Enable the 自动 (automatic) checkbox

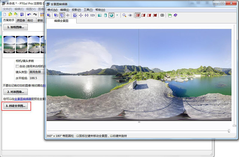pyautogui.click(x=17, y=66)
